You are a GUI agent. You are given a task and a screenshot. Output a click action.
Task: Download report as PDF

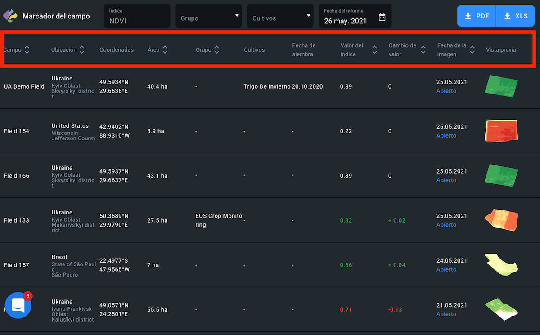pos(477,16)
